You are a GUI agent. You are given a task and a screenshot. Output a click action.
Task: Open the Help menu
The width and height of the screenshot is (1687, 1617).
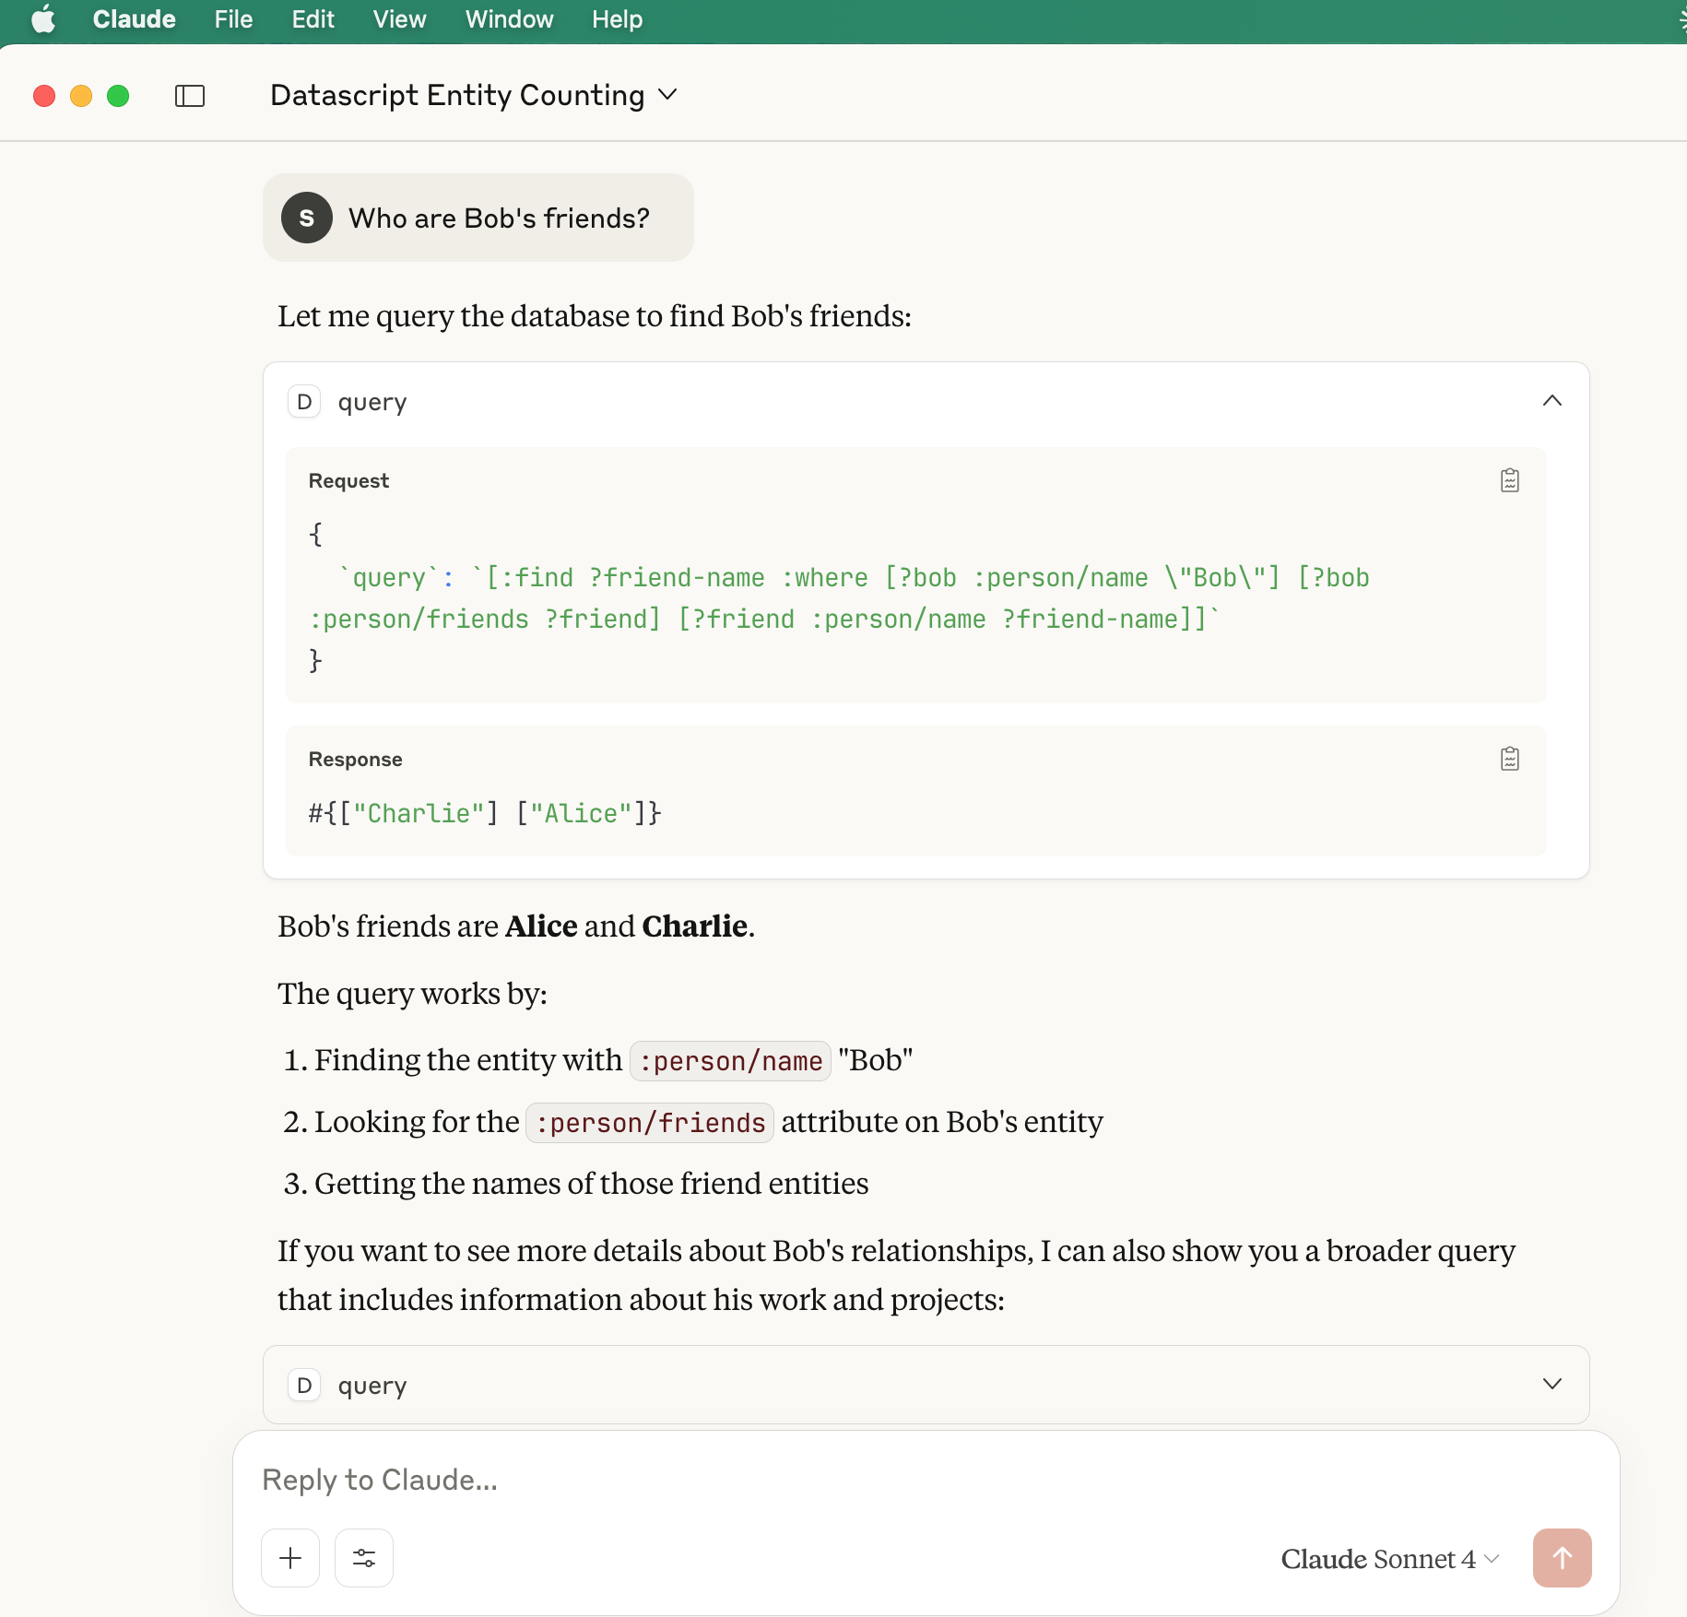click(x=617, y=19)
